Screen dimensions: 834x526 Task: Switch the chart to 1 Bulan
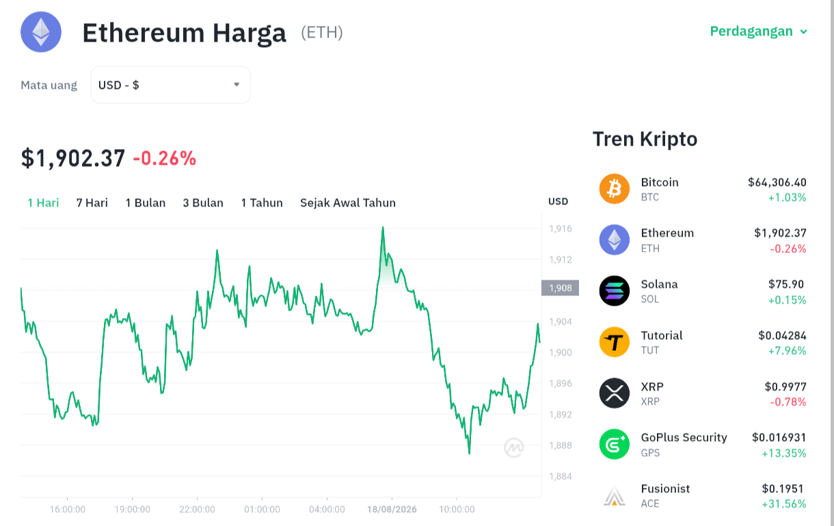(x=146, y=202)
